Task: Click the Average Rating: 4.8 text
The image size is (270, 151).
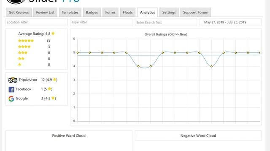Action: coord(34,34)
